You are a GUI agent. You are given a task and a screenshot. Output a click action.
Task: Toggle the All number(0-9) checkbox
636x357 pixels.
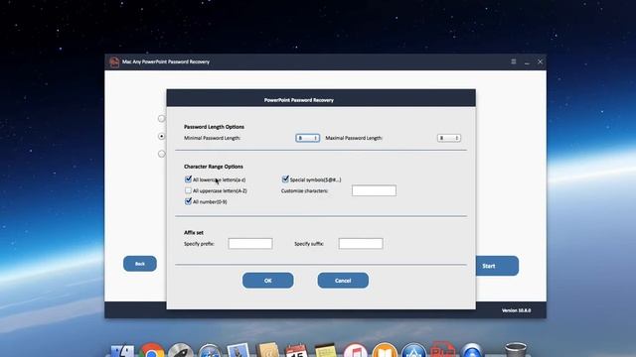(188, 201)
